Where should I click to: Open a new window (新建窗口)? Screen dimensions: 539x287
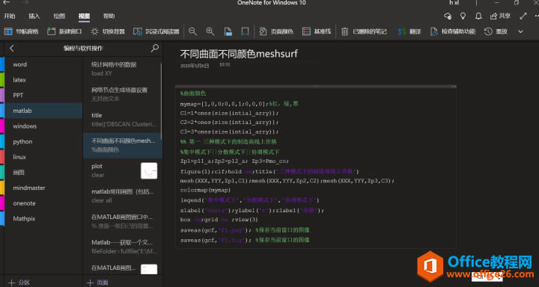tap(64, 31)
